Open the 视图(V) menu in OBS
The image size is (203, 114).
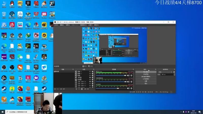click(68, 25)
